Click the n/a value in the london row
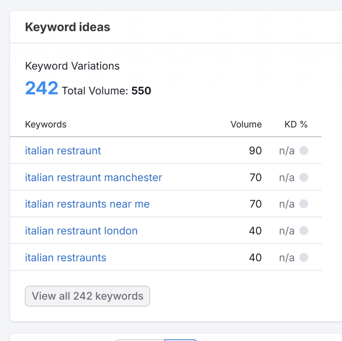Viewport: 342px width, 341px height. pyautogui.click(x=287, y=231)
